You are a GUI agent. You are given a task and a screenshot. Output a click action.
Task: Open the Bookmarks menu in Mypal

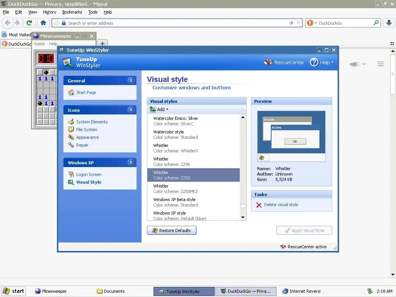72,12
